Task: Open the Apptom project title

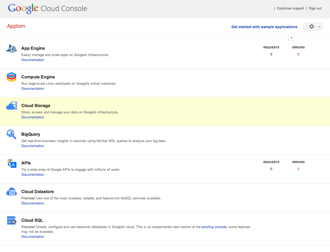Action: [x=16, y=26]
